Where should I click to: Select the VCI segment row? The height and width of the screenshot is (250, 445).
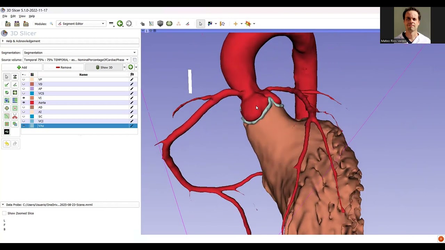click(x=79, y=121)
